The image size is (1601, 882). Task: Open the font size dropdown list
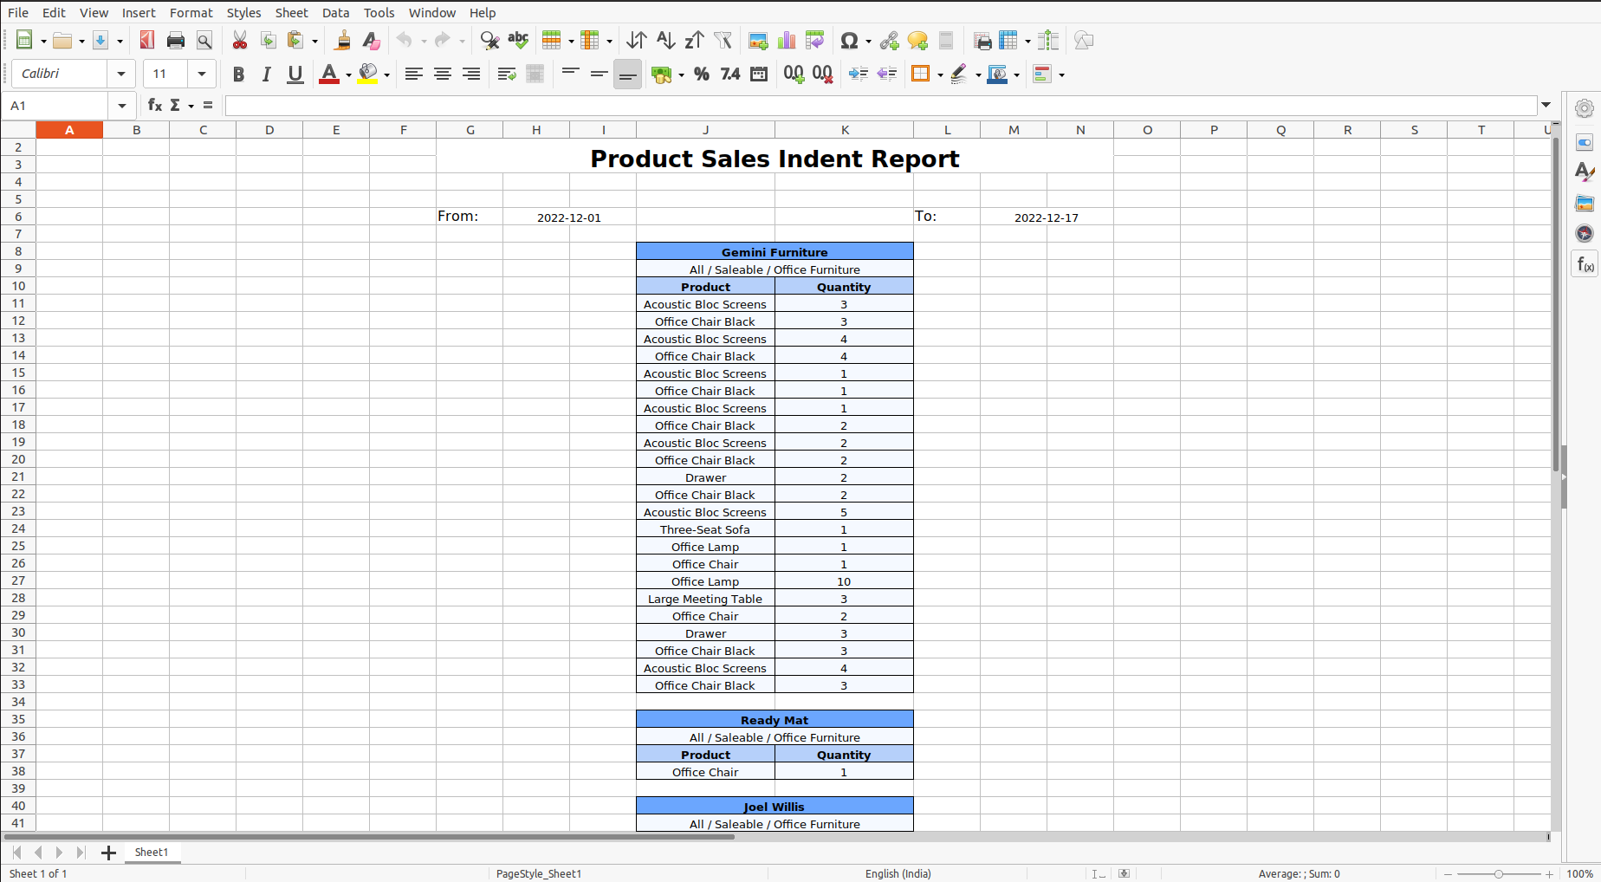click(x=202, y=75)
